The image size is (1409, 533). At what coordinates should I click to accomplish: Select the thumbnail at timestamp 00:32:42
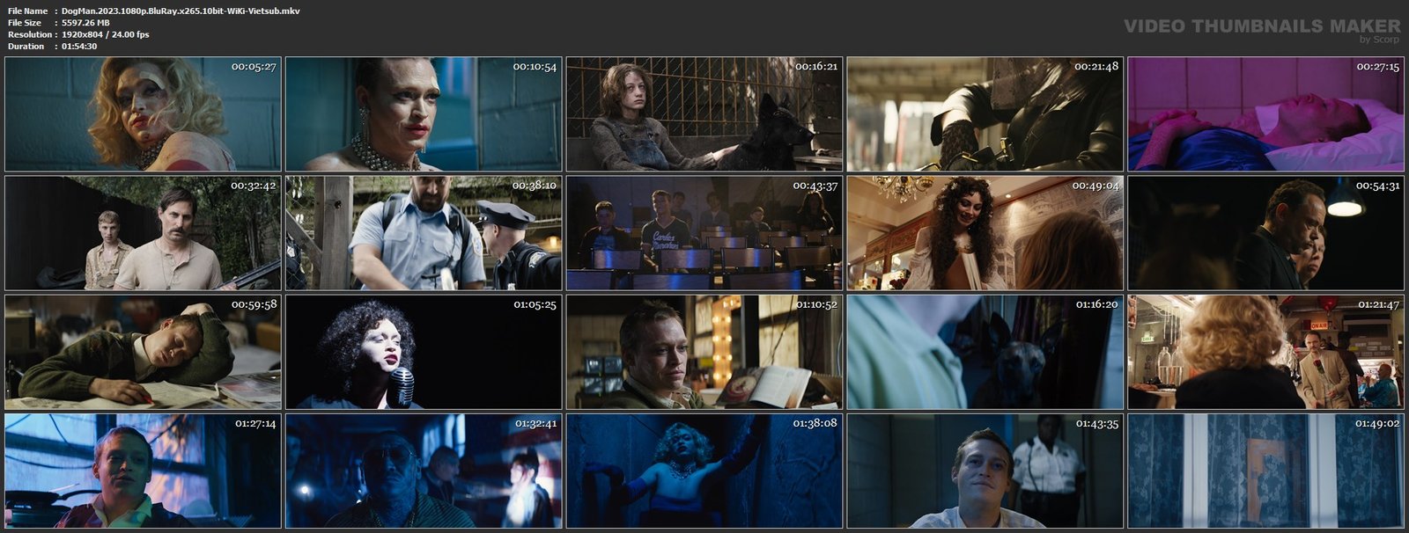(x=143, y=233)
